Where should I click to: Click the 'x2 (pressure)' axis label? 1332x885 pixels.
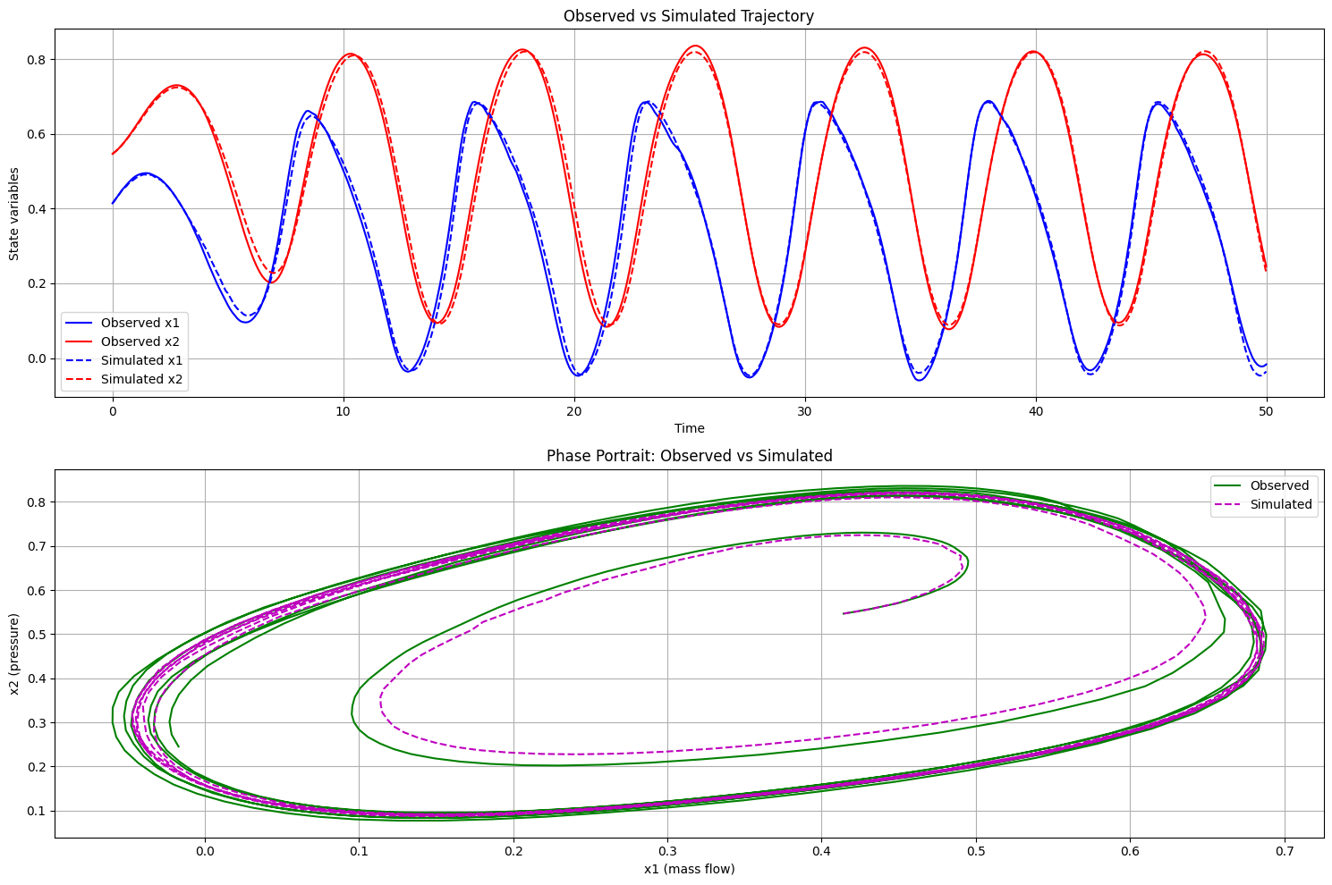[14, 654]
